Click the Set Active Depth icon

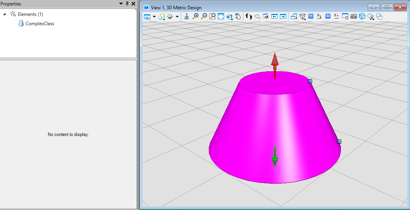pos(319,16)
